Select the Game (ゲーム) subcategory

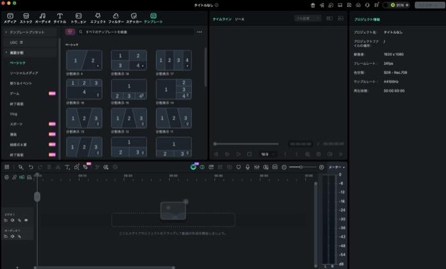[x=15, y=94]
